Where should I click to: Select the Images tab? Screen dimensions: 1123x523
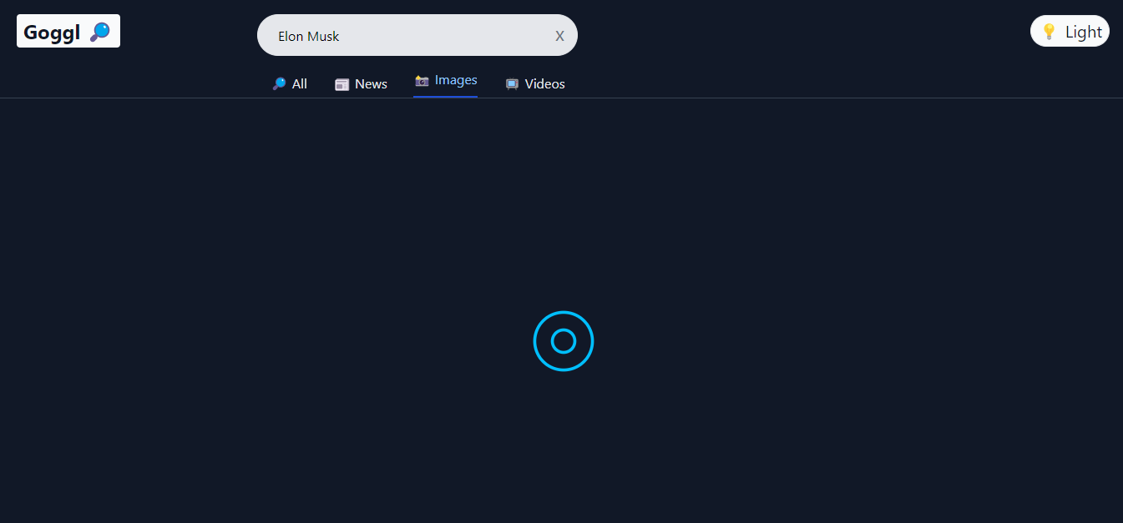(445, 81)
